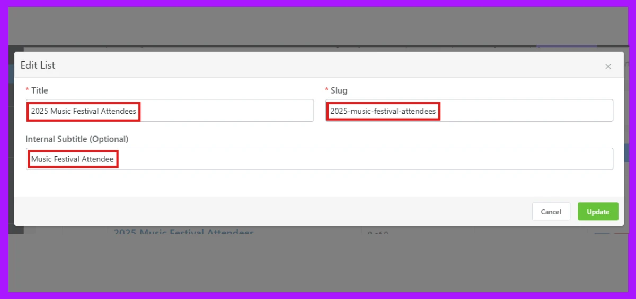Click the Cancel button
The height and width of the screenshot is (299, 636).
551,212
